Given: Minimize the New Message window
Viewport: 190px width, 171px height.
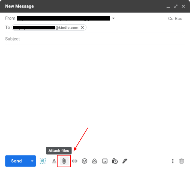Looking at the screenshot, I should click(x=168, y=7).
